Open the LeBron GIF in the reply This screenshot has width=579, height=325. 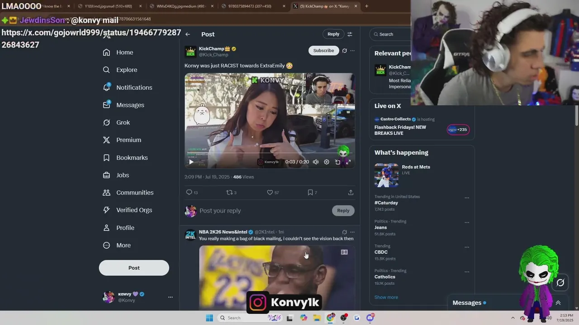(x=277, y=277)
